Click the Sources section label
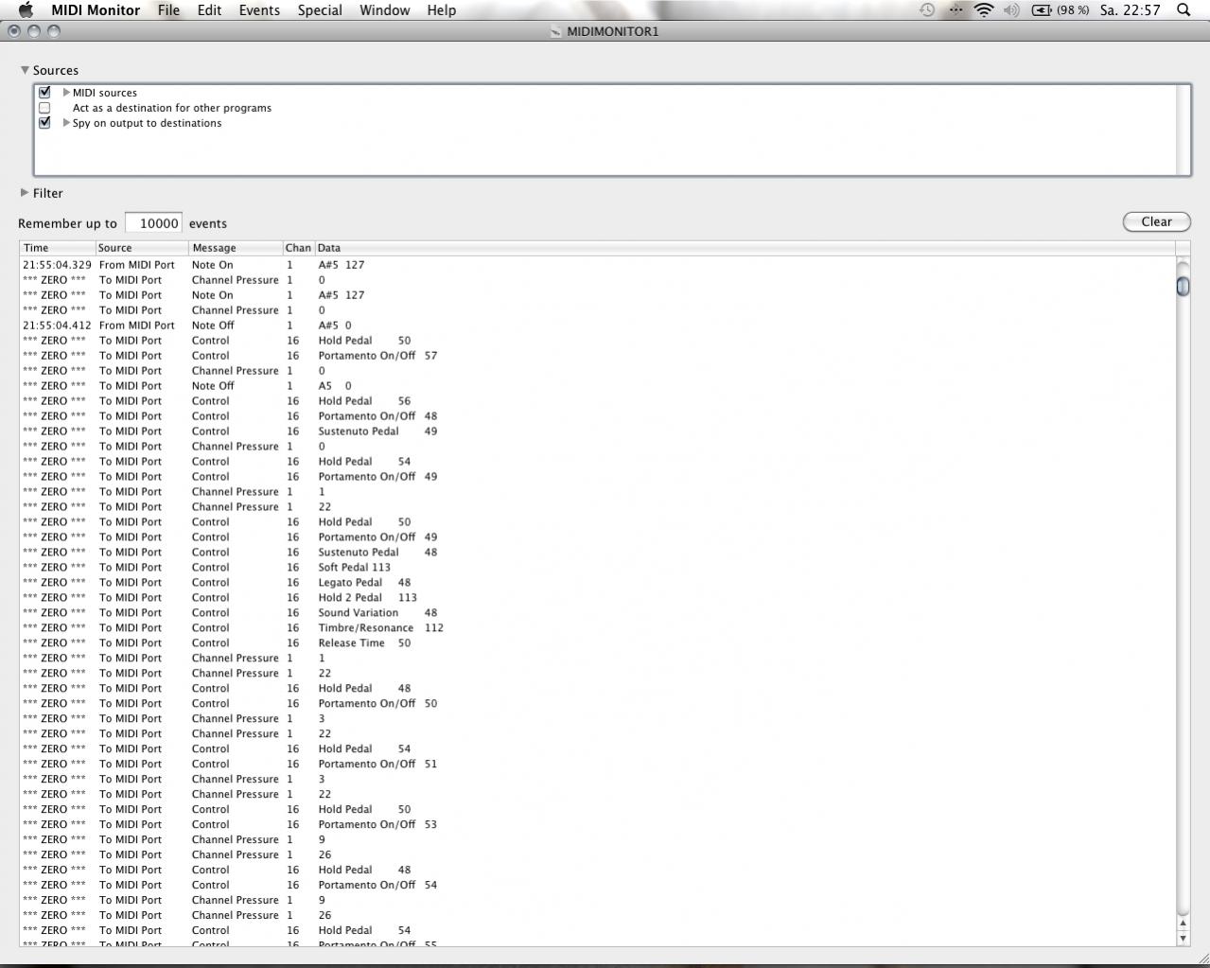Viewport: 1210px width, 968px height. pos(56,70)
